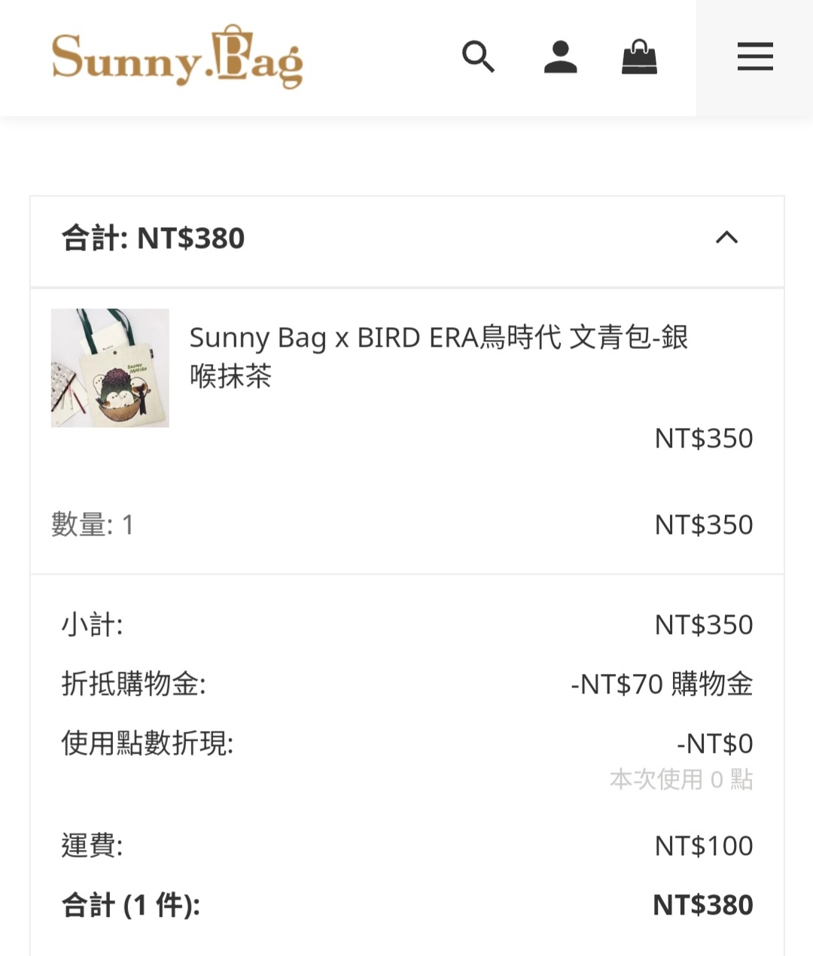Open the tote bag product thumbnail

click(110, 368)
